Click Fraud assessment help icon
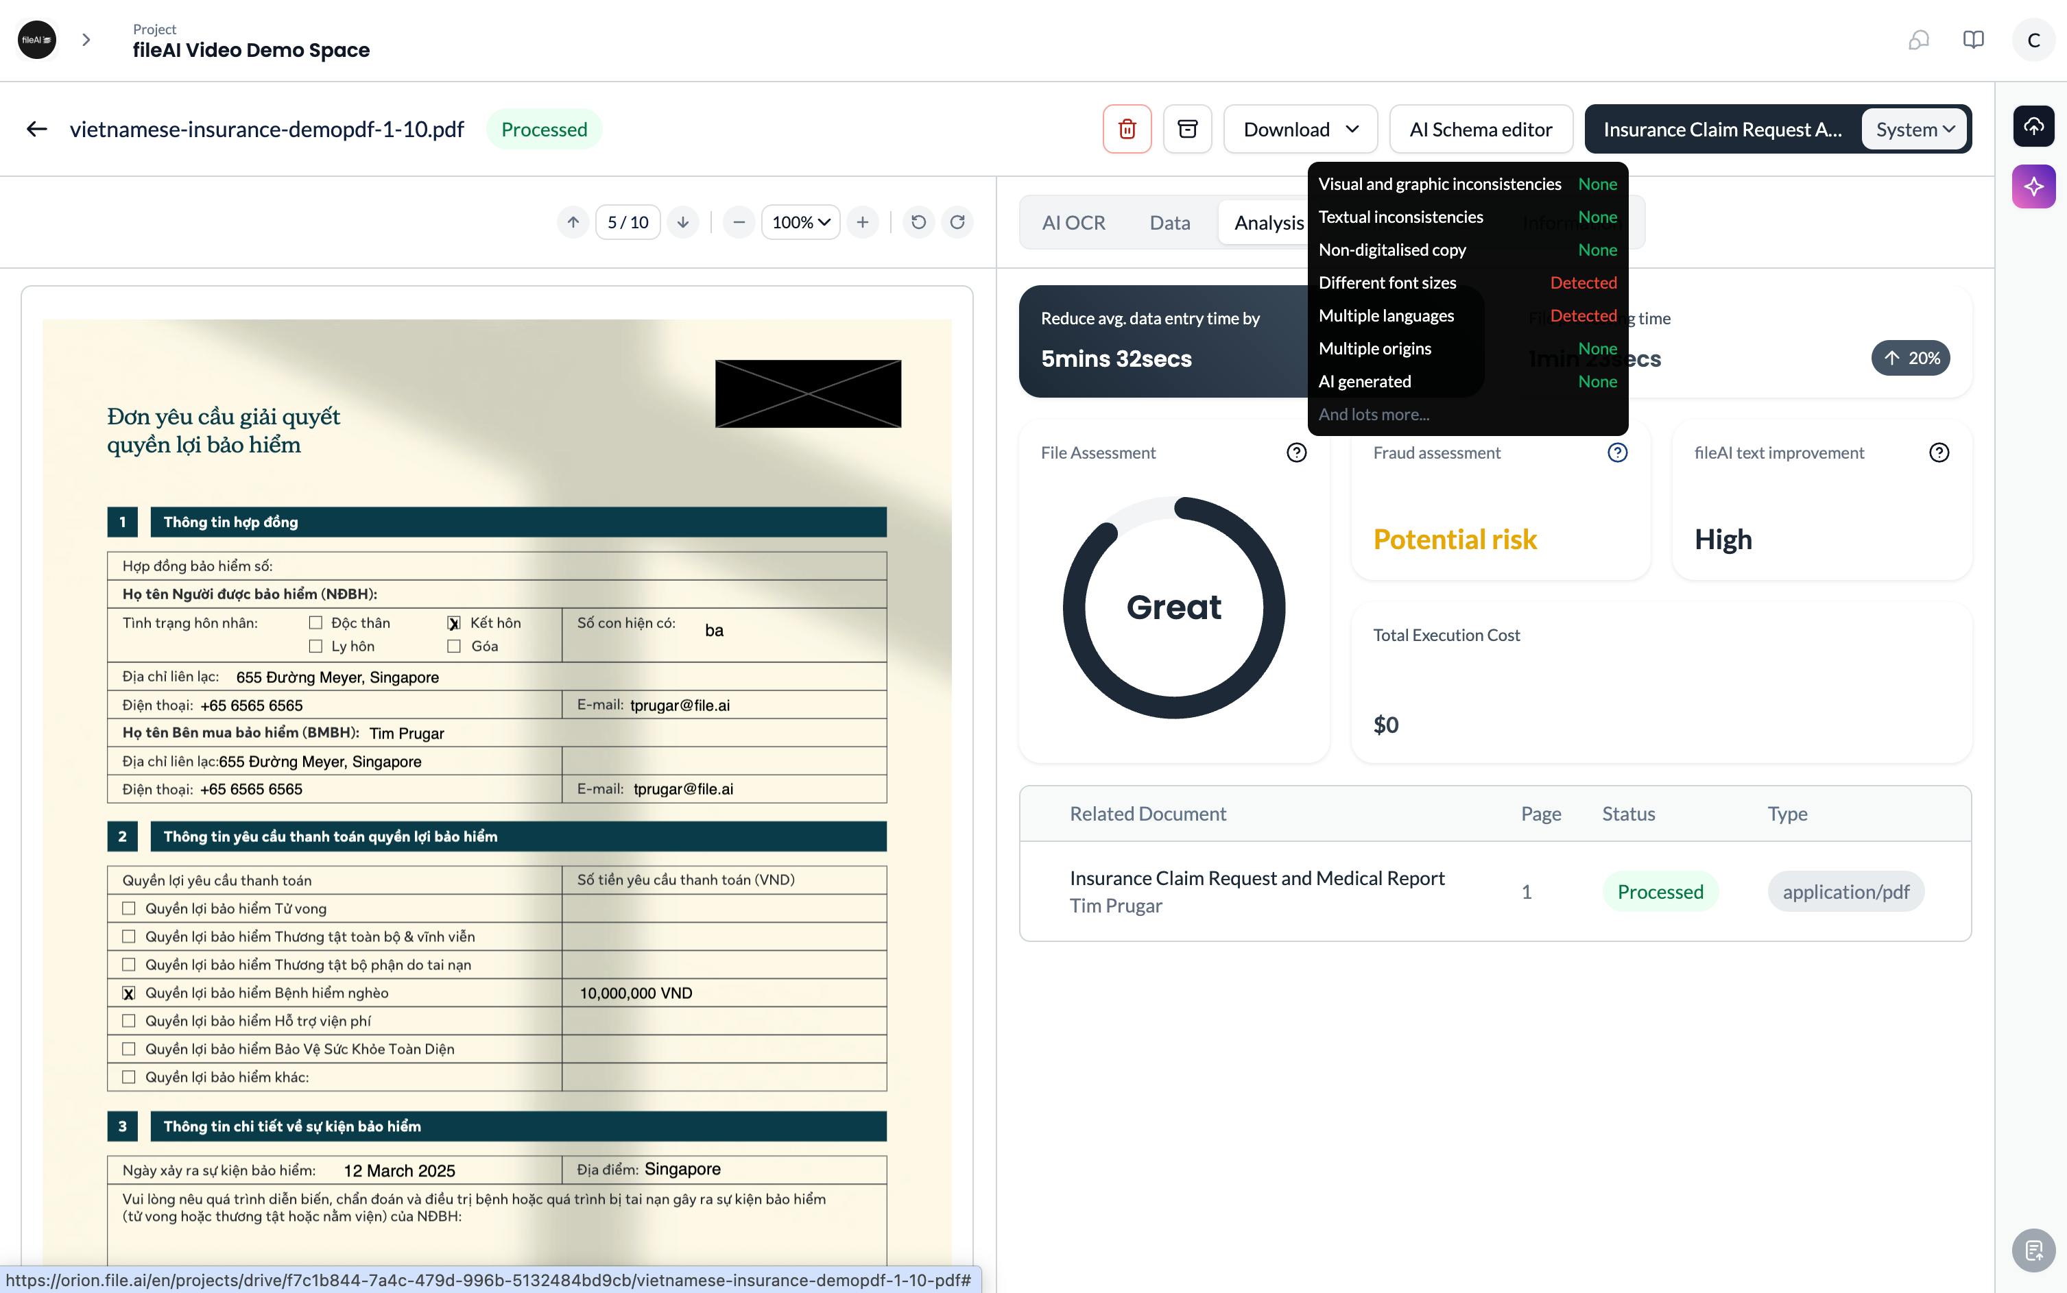 pyautogui.click(x=1617, y=452)
